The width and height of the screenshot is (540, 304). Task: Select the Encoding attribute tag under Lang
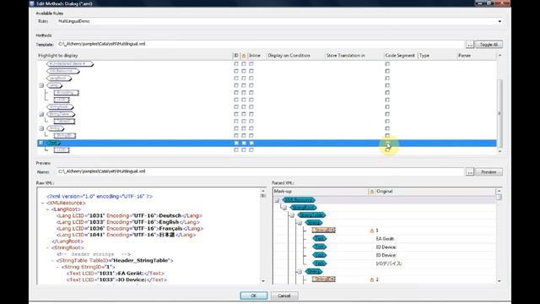click(x=66, y=93)
